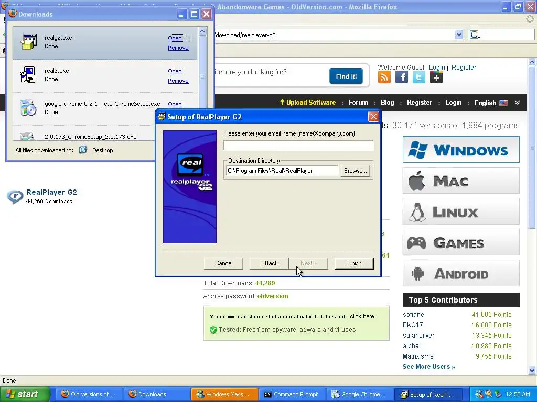Select the Android platform category
Image resolution: width=537 pixels, height=402 pixels.
461,273
